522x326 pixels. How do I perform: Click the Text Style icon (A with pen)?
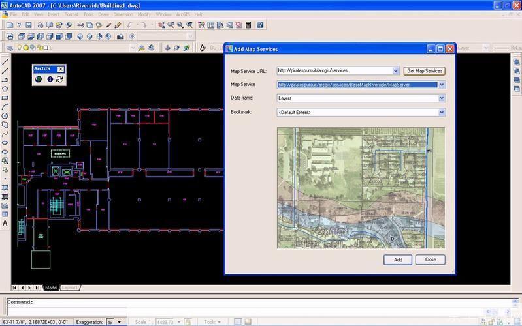[203, 48]
